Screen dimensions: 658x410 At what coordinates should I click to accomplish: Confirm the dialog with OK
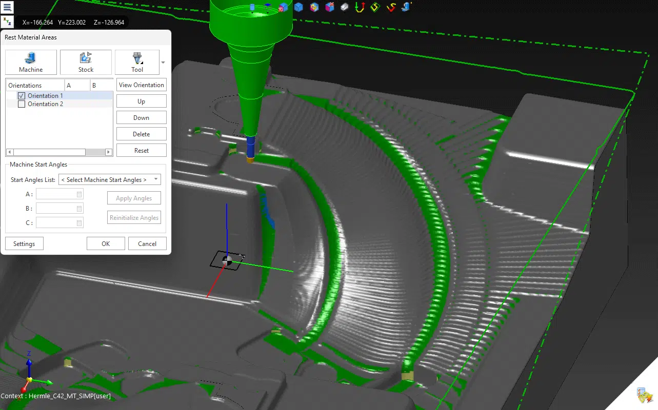click(106, 243)
